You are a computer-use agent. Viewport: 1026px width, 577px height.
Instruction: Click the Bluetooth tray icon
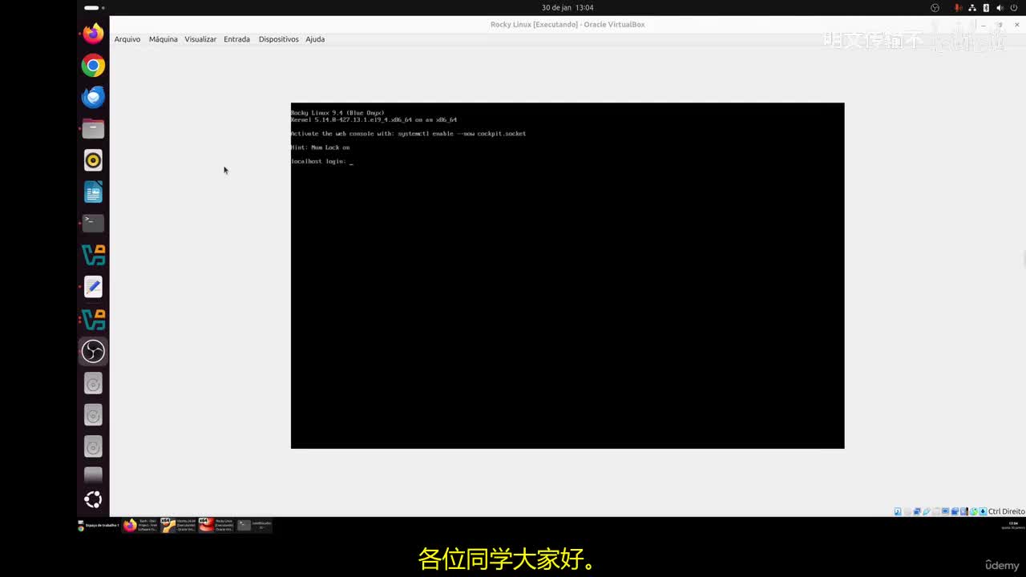[986, 7]
